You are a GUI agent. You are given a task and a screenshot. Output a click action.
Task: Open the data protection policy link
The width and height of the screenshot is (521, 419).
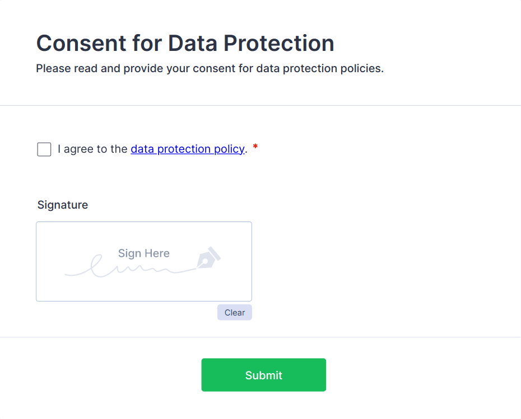pos(187,149)
